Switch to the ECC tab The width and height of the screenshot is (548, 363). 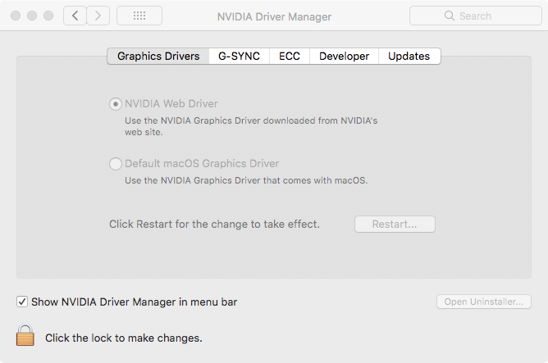coord(290,56)
